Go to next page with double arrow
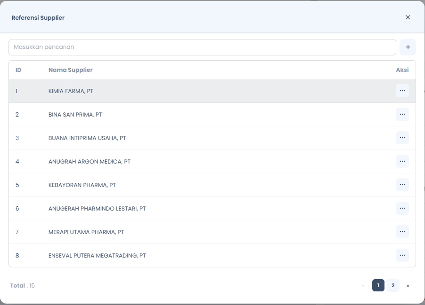 pos(408,286)
